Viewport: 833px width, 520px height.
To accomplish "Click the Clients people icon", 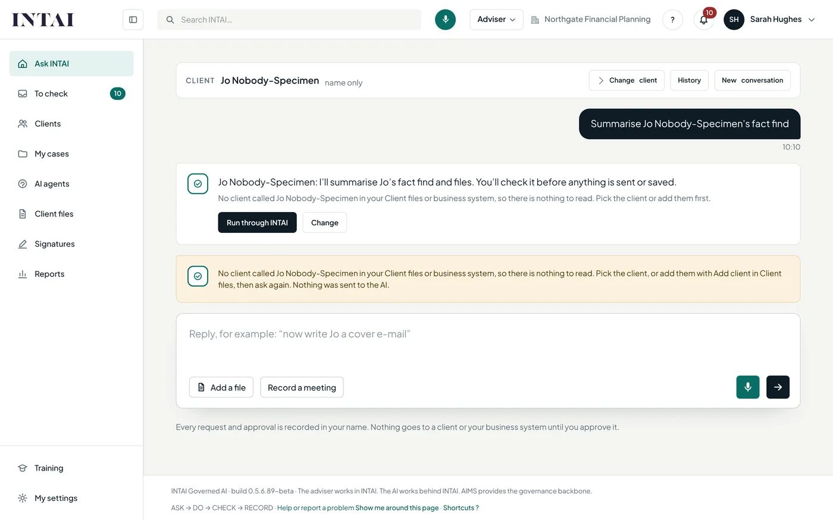I will point(23,124).
